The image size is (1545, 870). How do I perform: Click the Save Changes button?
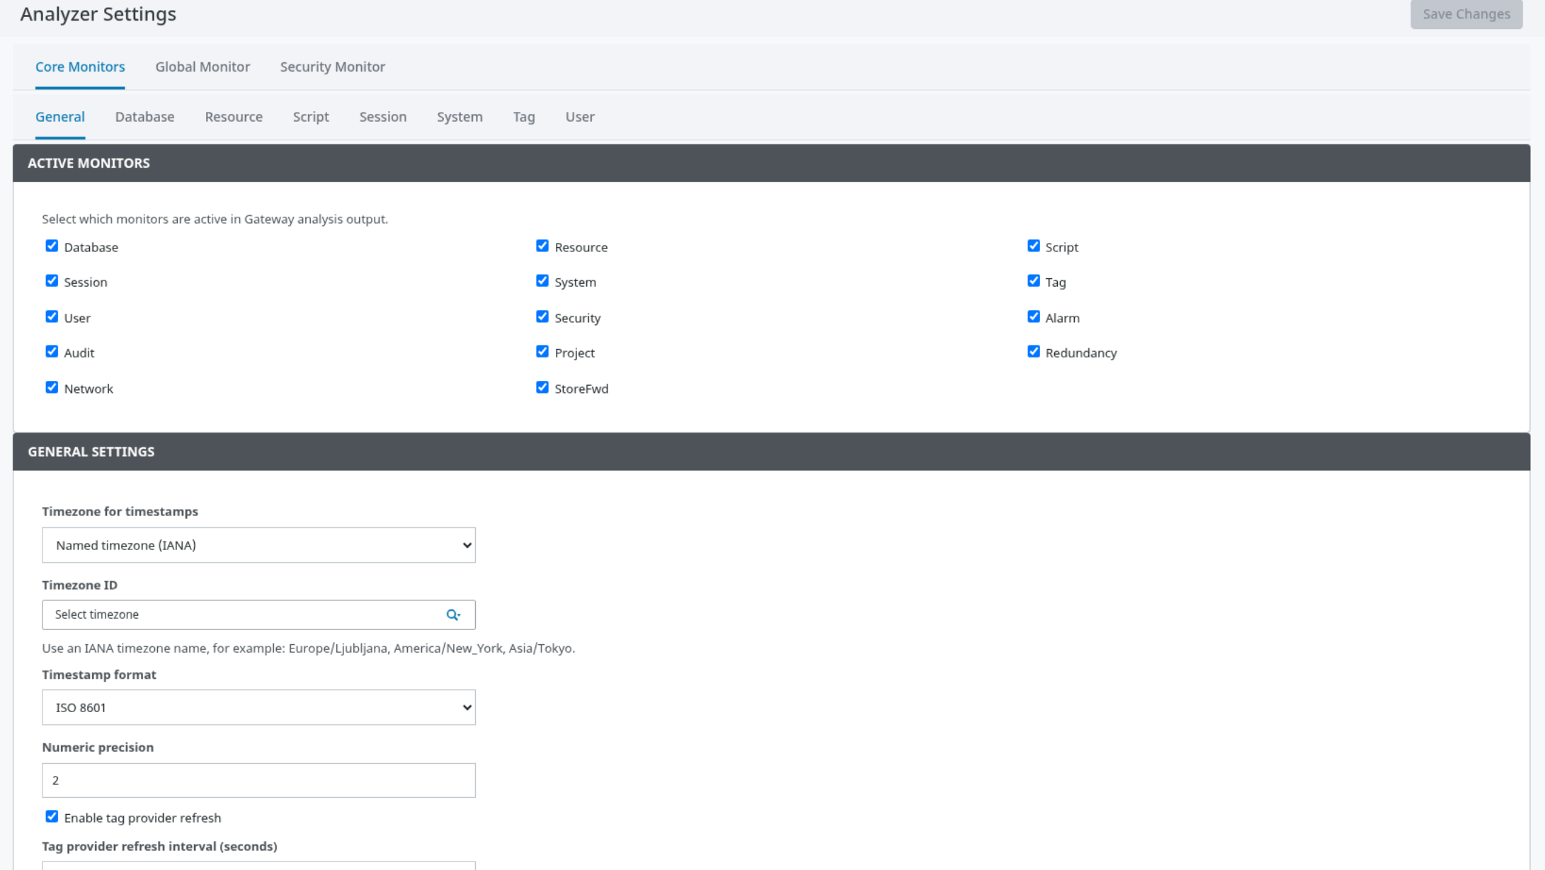tap(1466, 14)
